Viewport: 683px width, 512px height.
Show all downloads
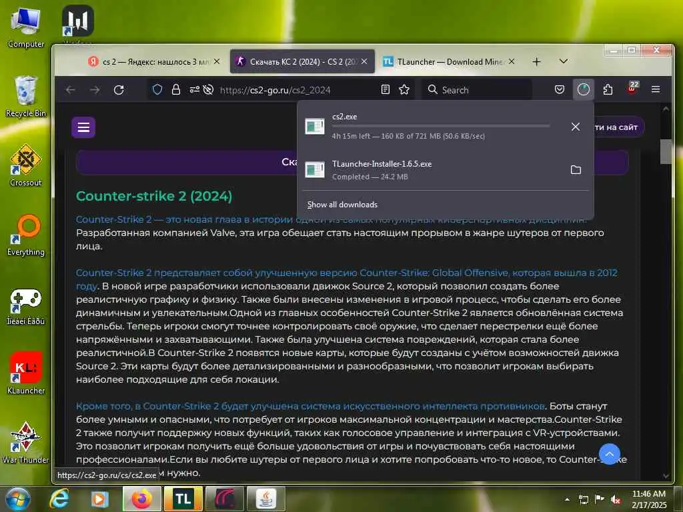(x=342, y=205)
